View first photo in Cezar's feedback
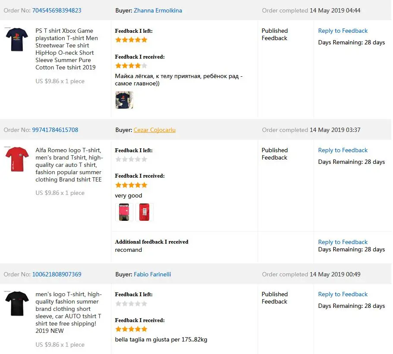Image resolution: width=393 pixels, height=354 pixels. pos(124,212)
